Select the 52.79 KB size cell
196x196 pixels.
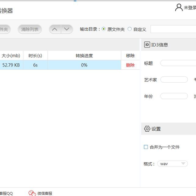click(11, 65)
